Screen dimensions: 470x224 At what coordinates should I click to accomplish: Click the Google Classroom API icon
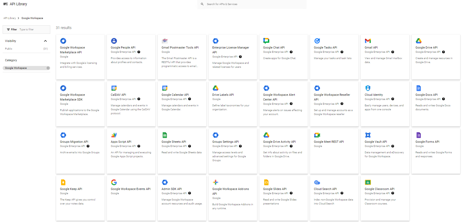(x=368, y=182)
